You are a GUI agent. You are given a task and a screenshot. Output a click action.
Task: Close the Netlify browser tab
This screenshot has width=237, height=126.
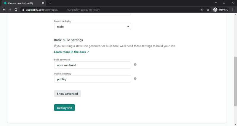(43, 3)
